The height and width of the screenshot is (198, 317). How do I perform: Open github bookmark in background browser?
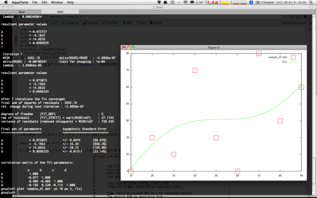[155, 23]
